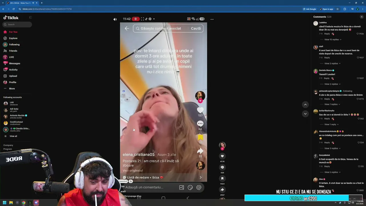Click the Chrome icon on the taskbar
366x206 pixels.
pyautogui.click(x=23, y=203)
